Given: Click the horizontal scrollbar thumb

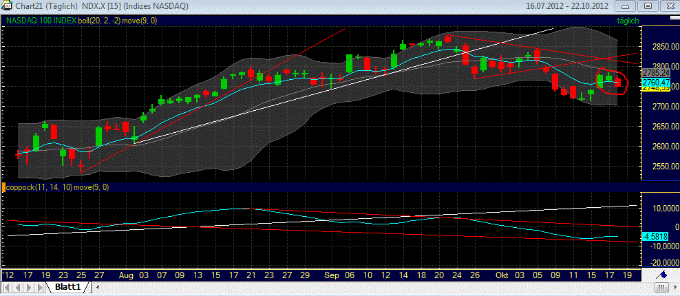Looking at the screenshot, I should [661, 287].
